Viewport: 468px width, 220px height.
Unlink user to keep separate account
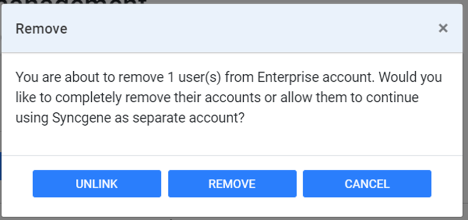(97, 184)
